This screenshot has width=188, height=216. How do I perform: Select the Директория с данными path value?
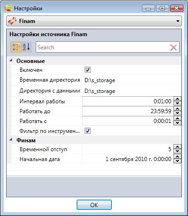[x=100, y=91]
